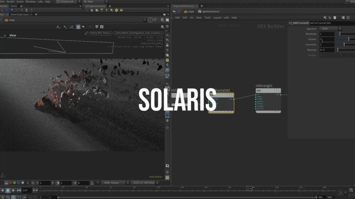Open the Main radial menu selector
The height and width of the screenshot is (199, 355).
click(95, 2)
